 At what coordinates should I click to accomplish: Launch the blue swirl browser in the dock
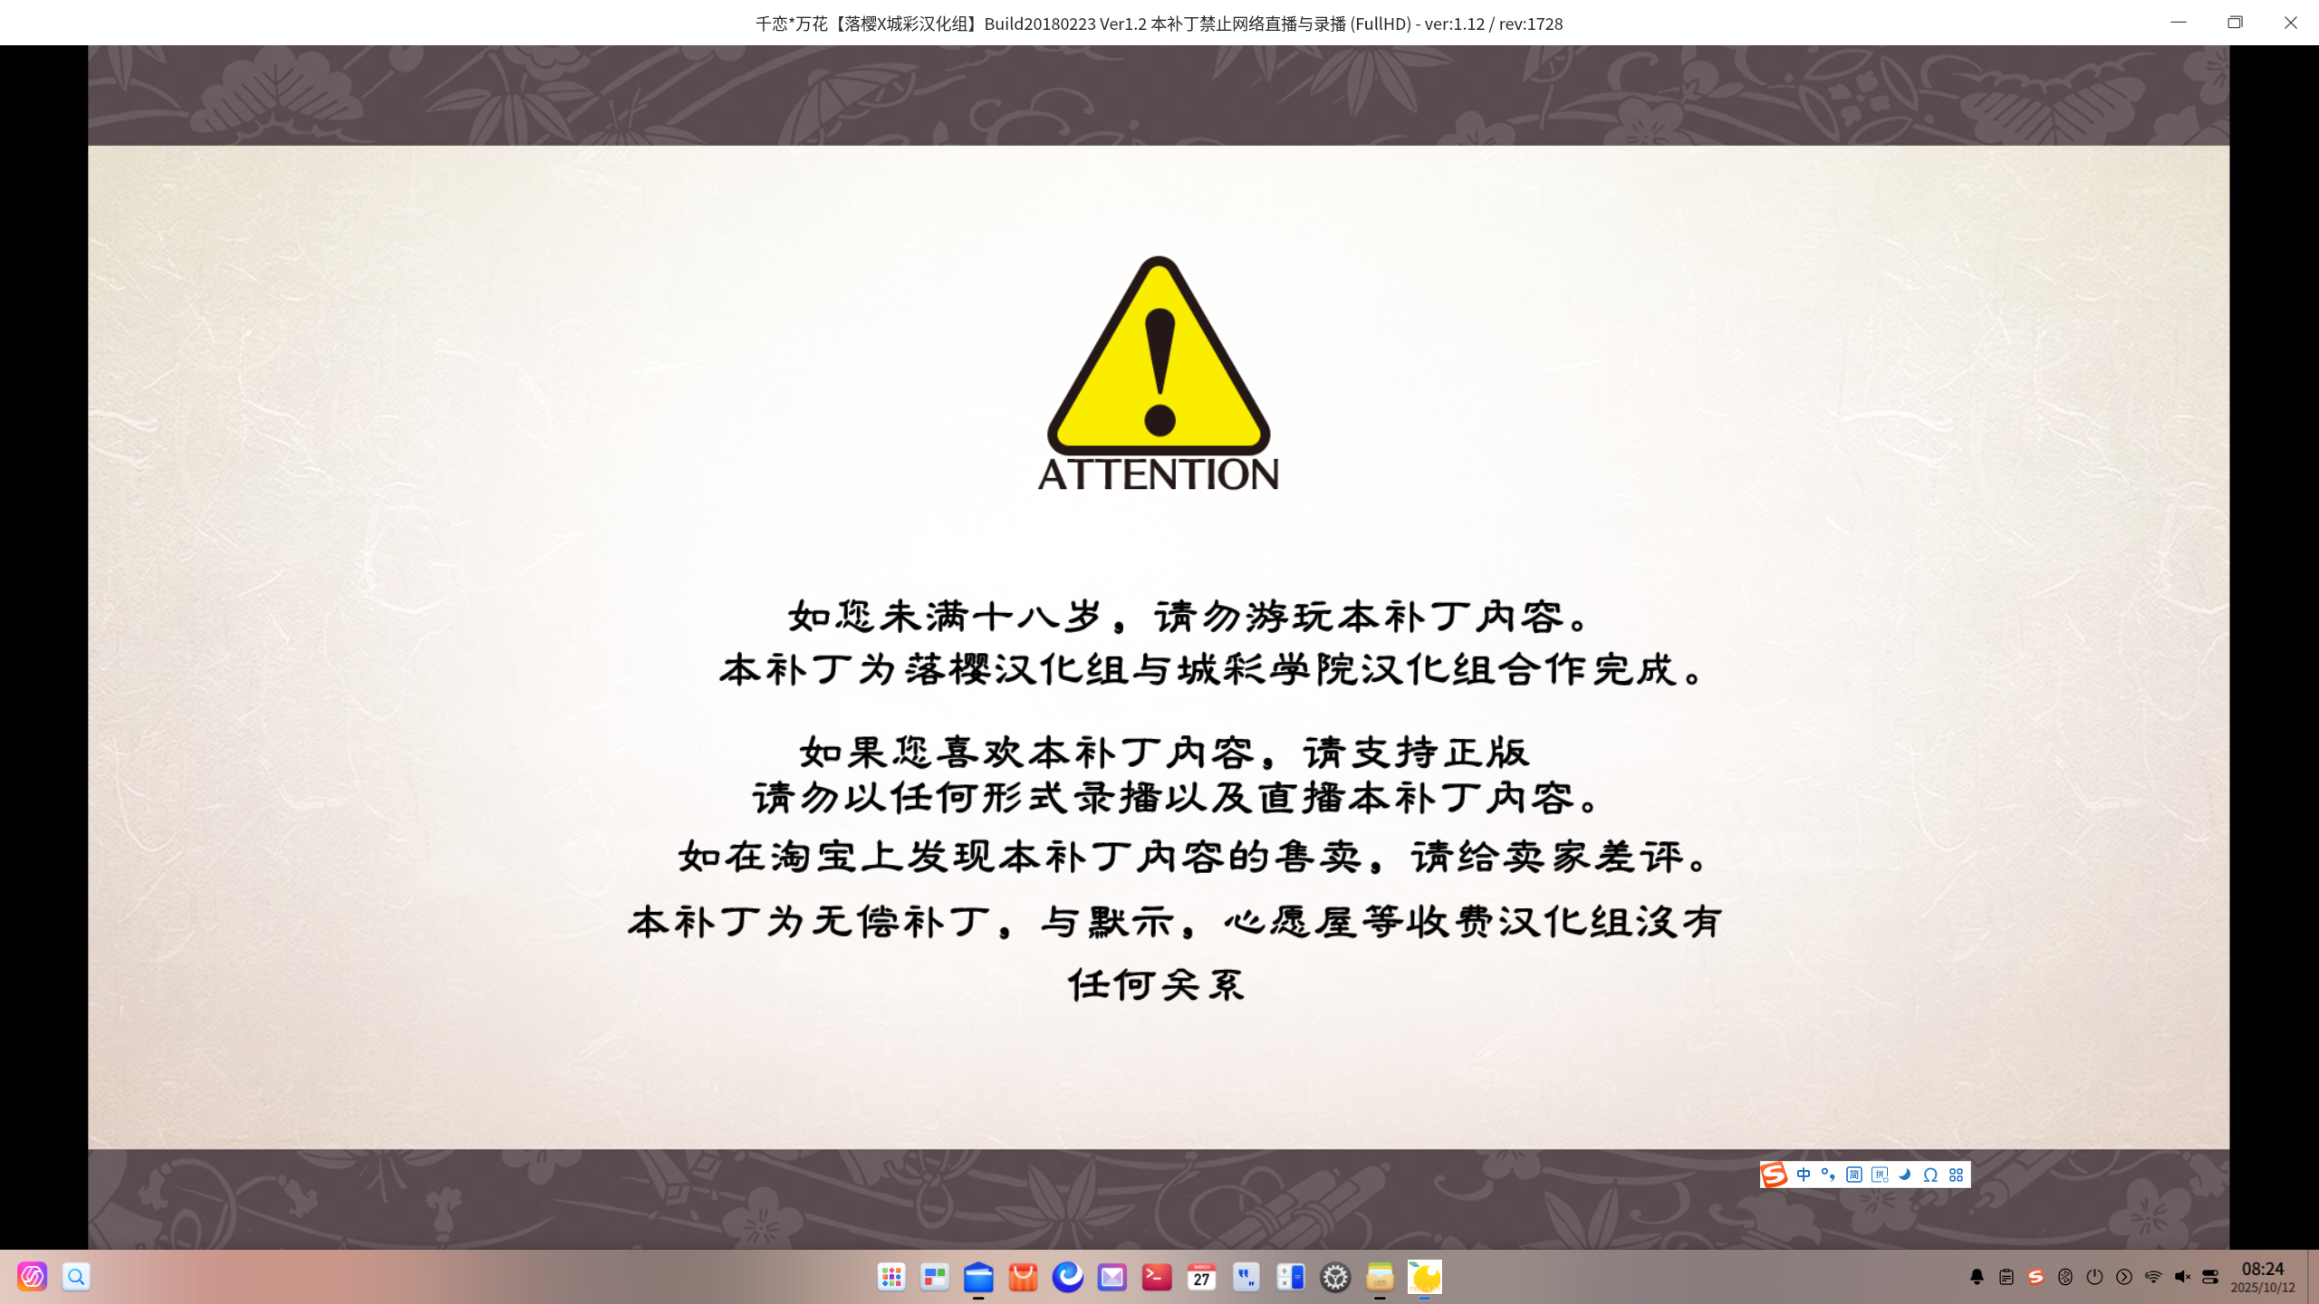1068,1277
